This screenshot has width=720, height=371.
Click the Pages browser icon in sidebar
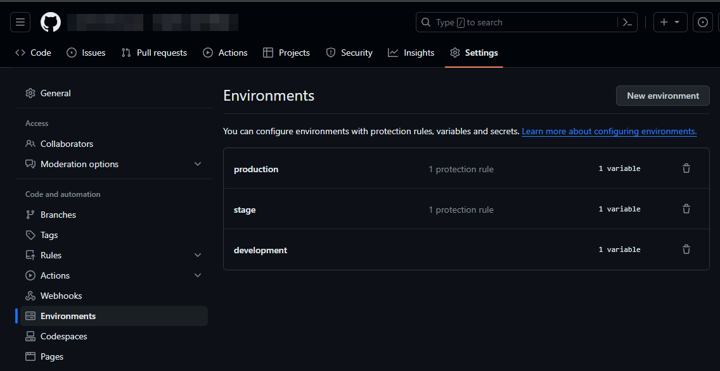(x=30, y=356)
